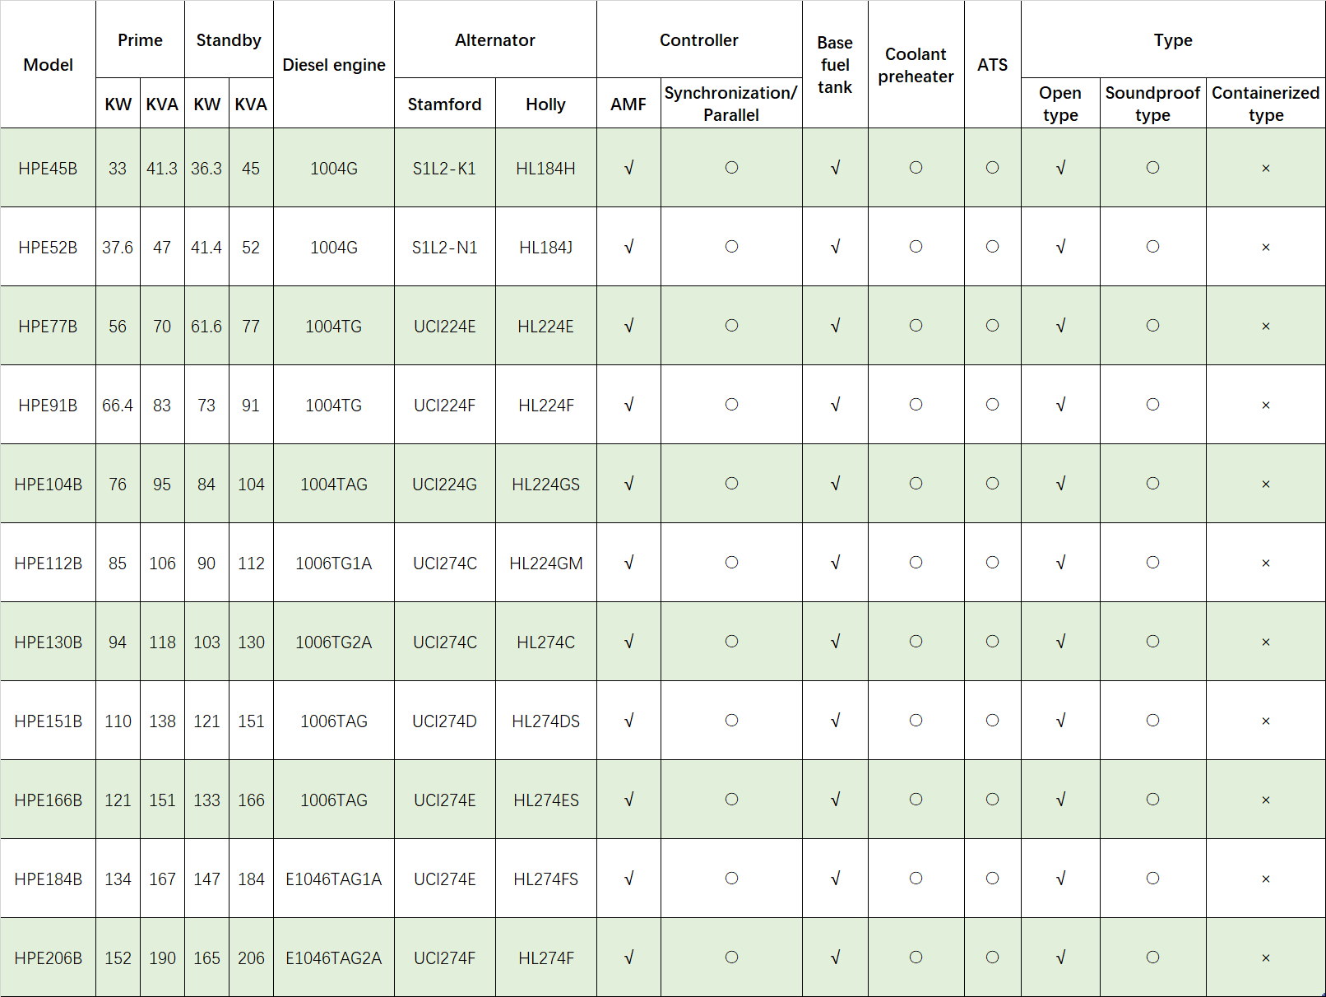Select the HPE206B model cell
The width and height of the screenshot is (1326, 997).
point(48,958)
